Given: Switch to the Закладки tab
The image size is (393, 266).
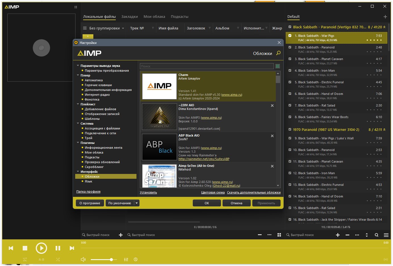Looking at the screenshot, I should click(129, 17).
